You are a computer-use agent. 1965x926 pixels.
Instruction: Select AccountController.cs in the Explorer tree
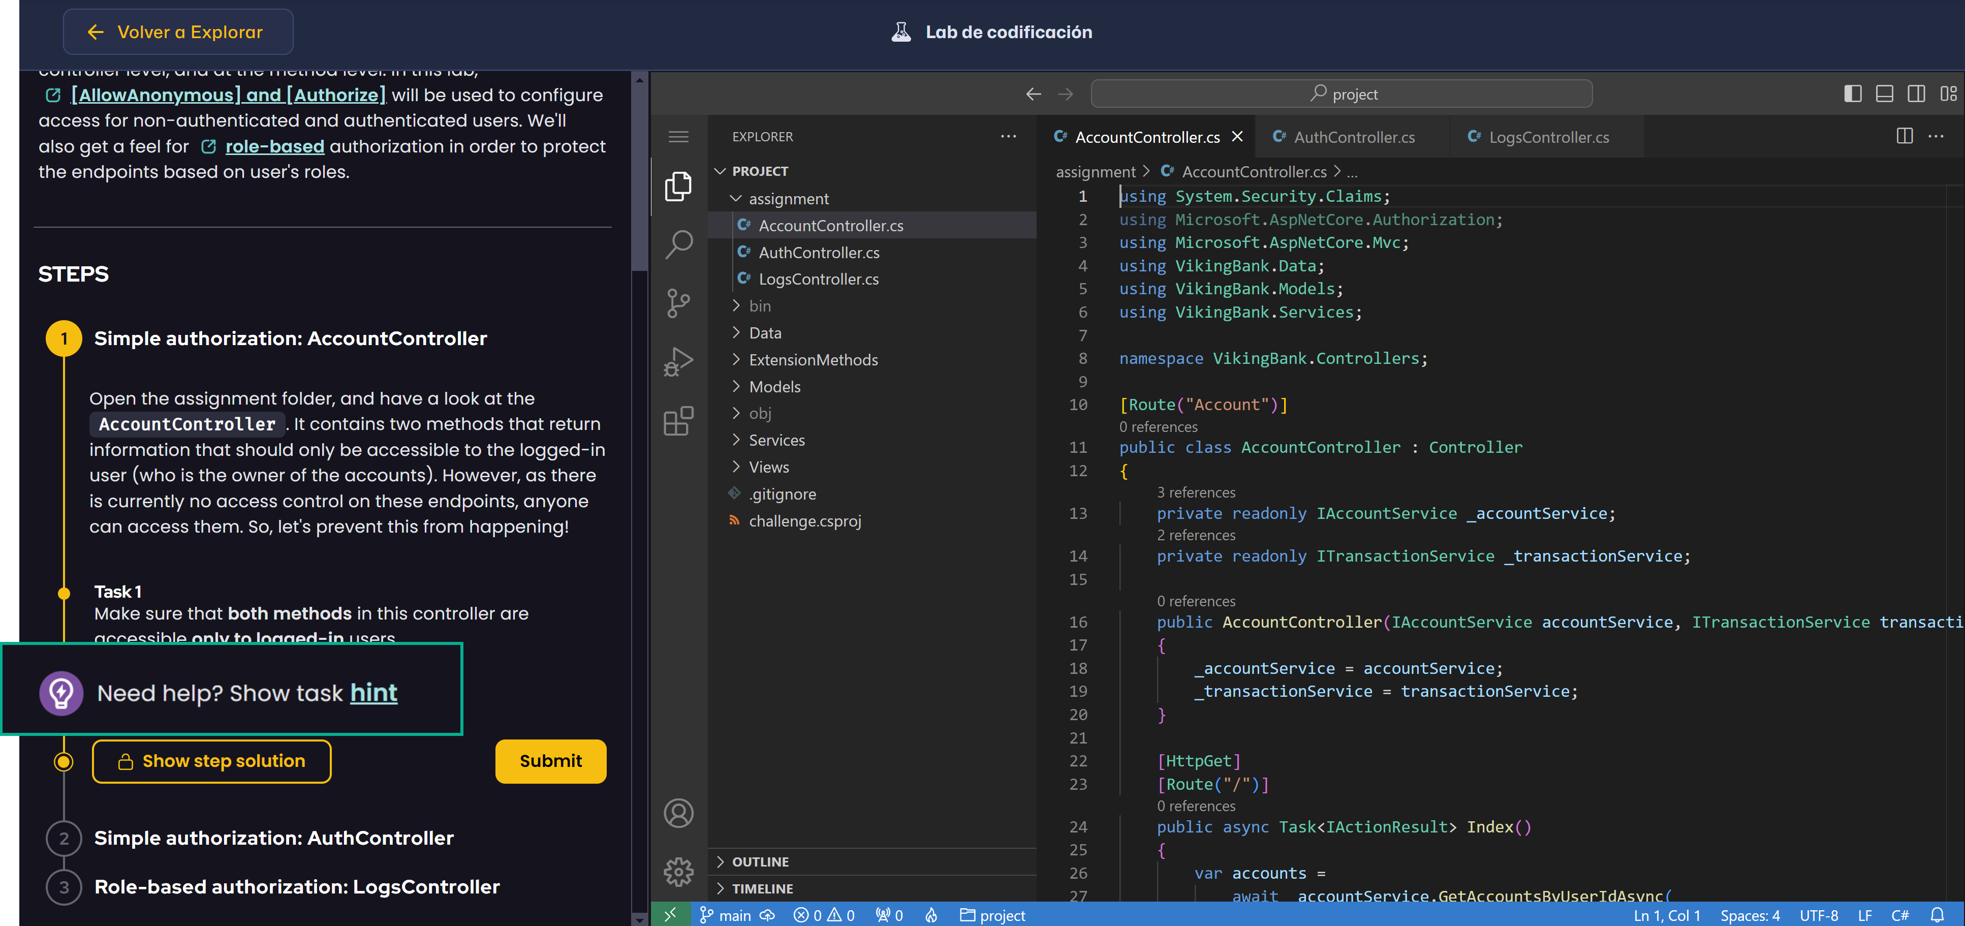coord(872,225)
